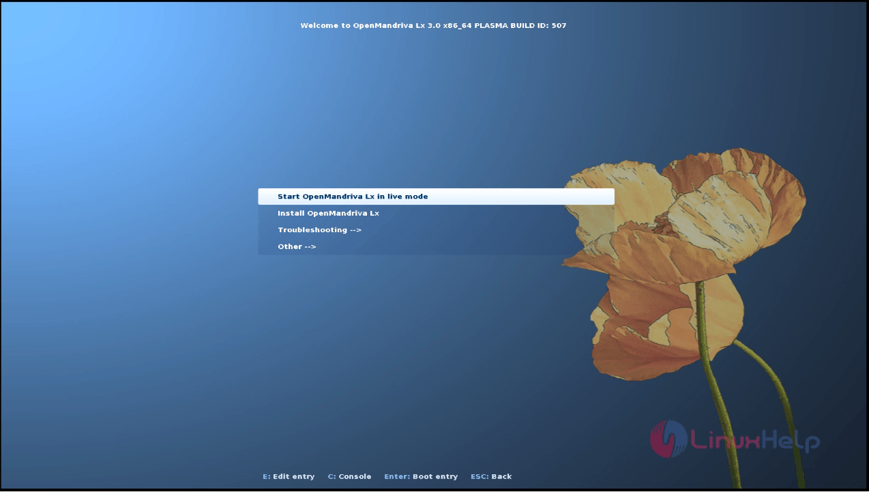
Task: Click the ESC: Back hint
Action: point(491,476)
